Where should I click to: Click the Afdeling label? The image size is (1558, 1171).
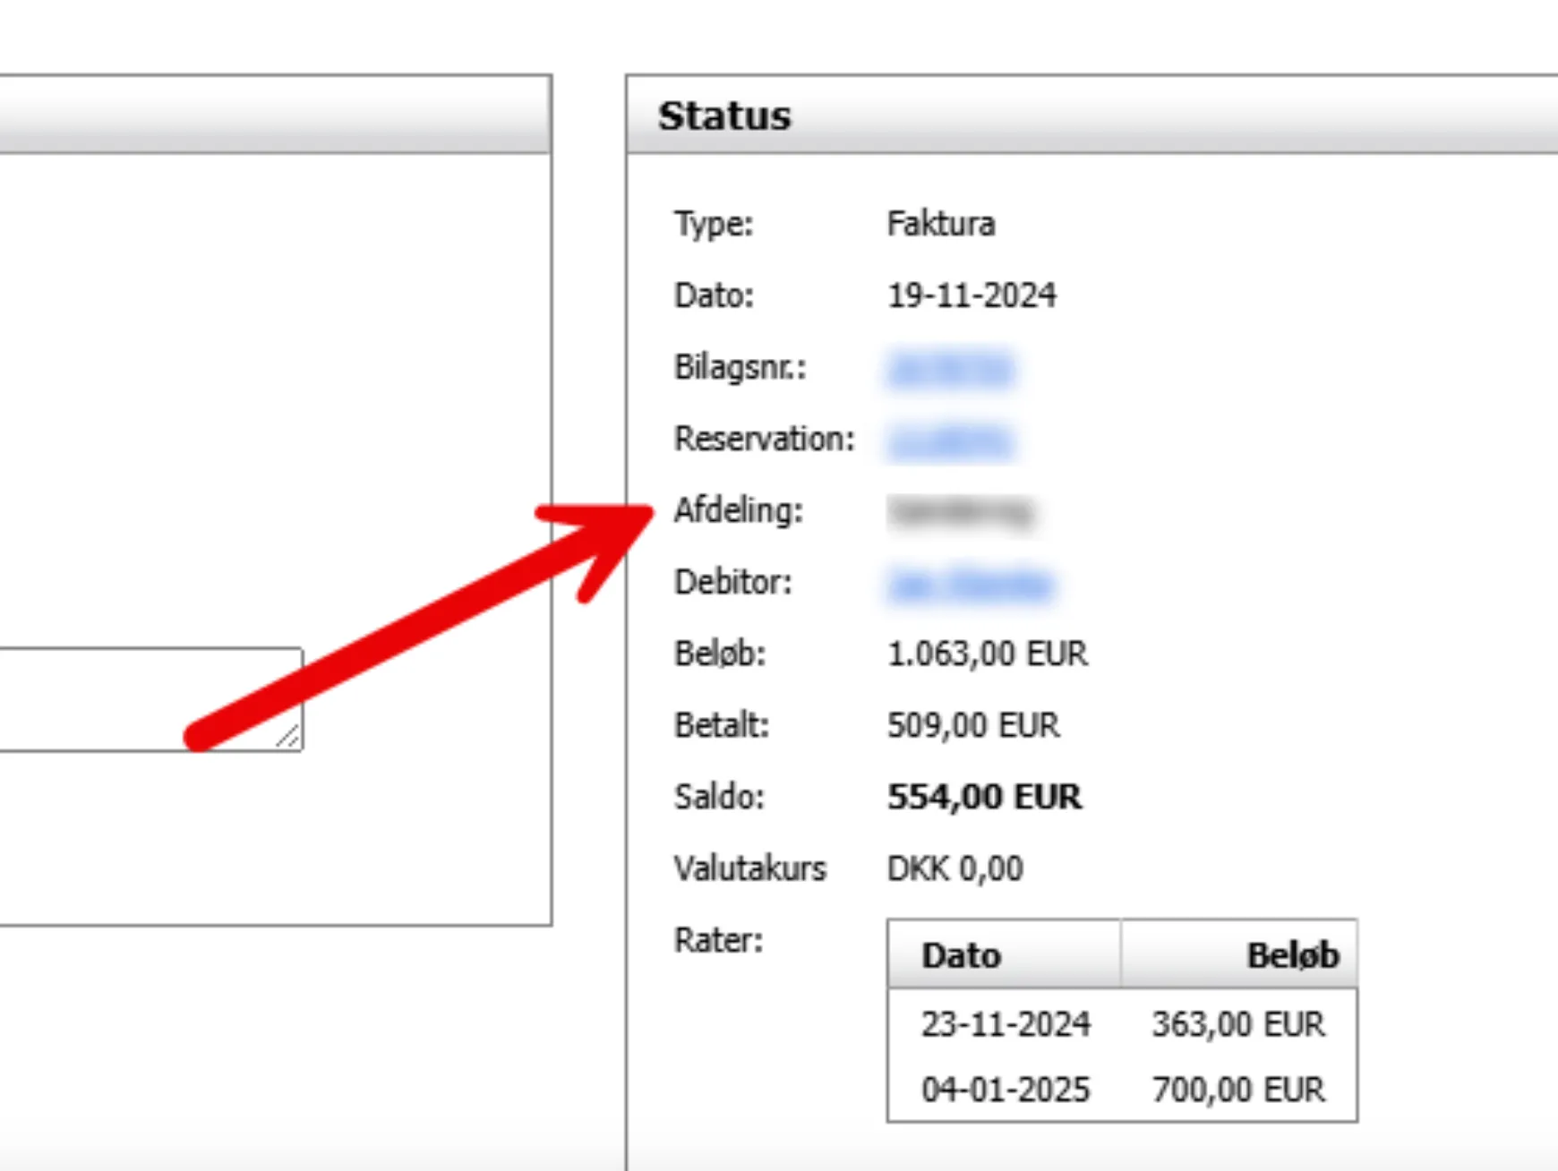click(739, 510)
